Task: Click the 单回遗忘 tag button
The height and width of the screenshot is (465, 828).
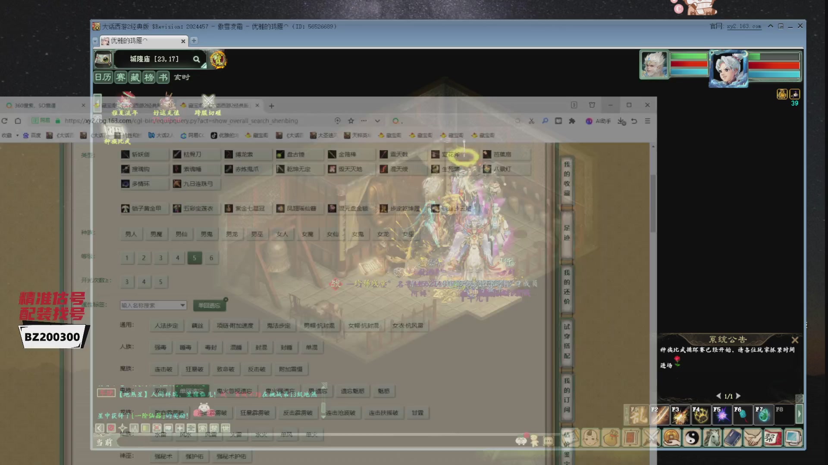Action: (x=209, y=305)
